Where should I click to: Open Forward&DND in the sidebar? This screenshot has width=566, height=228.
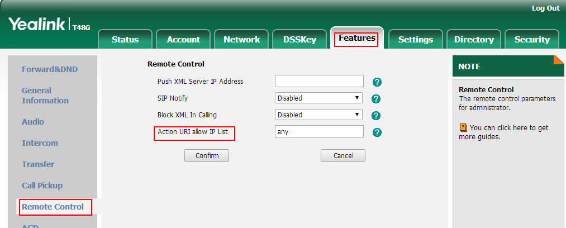pos(50,69)
